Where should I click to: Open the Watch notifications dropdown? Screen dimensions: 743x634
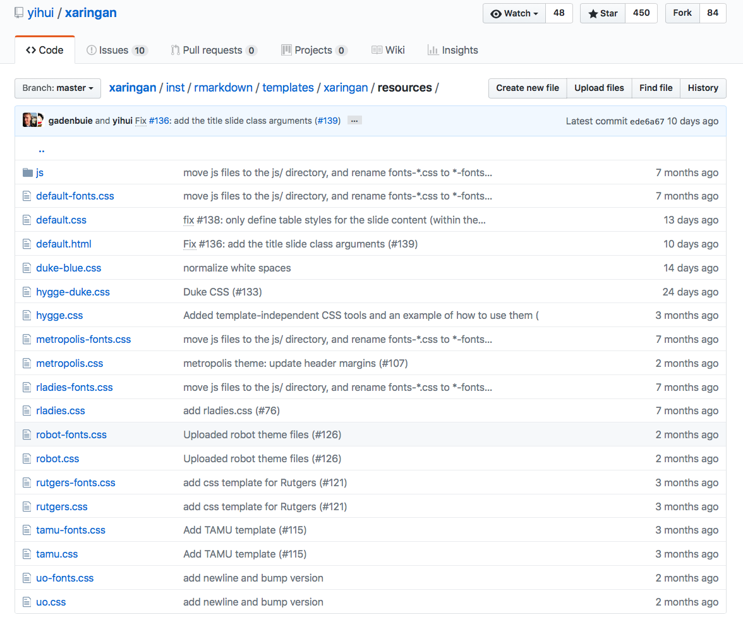[514, 13]
